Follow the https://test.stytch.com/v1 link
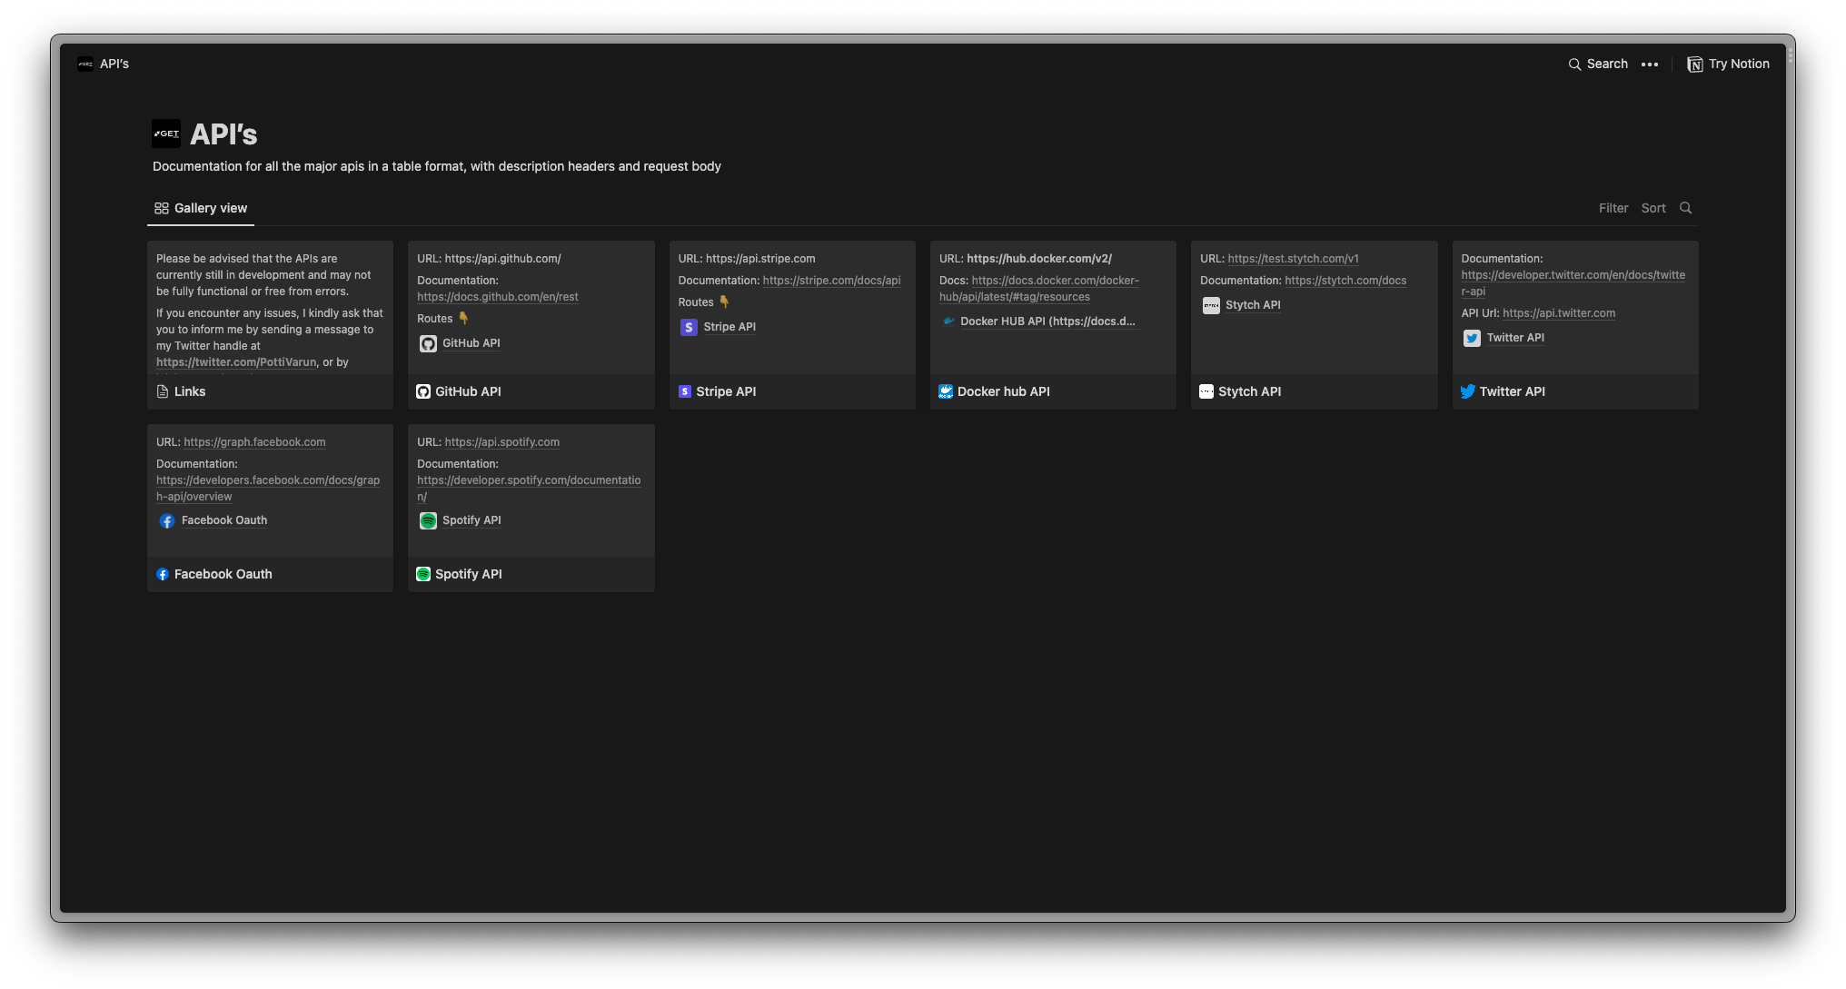 coord(1293,259)
